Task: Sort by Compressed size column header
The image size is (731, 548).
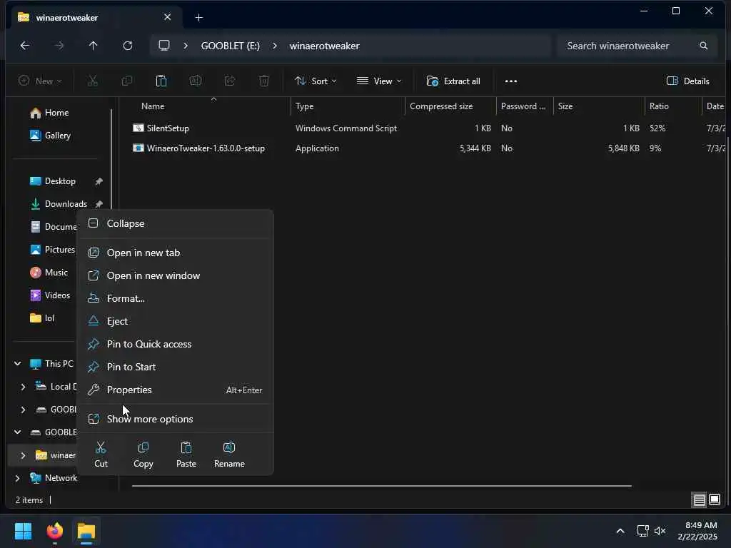Action: tap(441, 106)
